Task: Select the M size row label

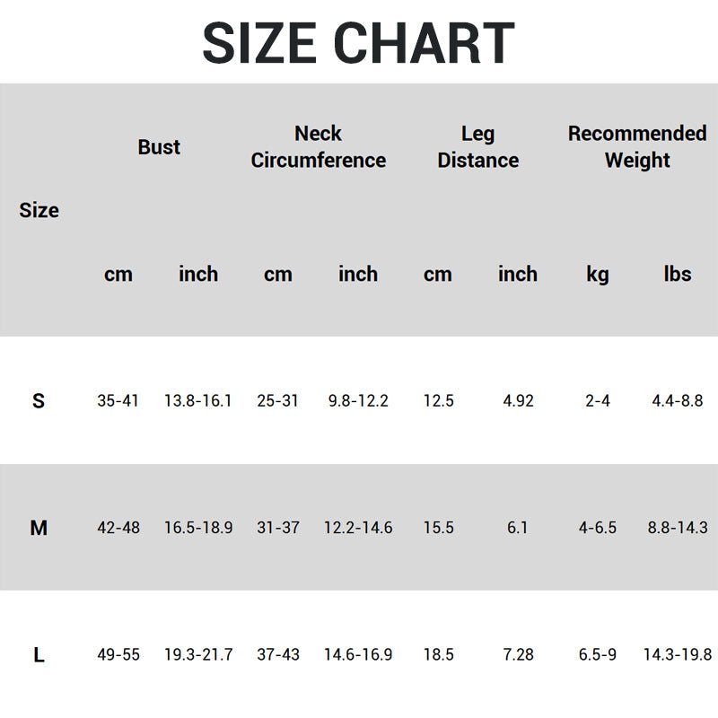Action: pos(39,529)
